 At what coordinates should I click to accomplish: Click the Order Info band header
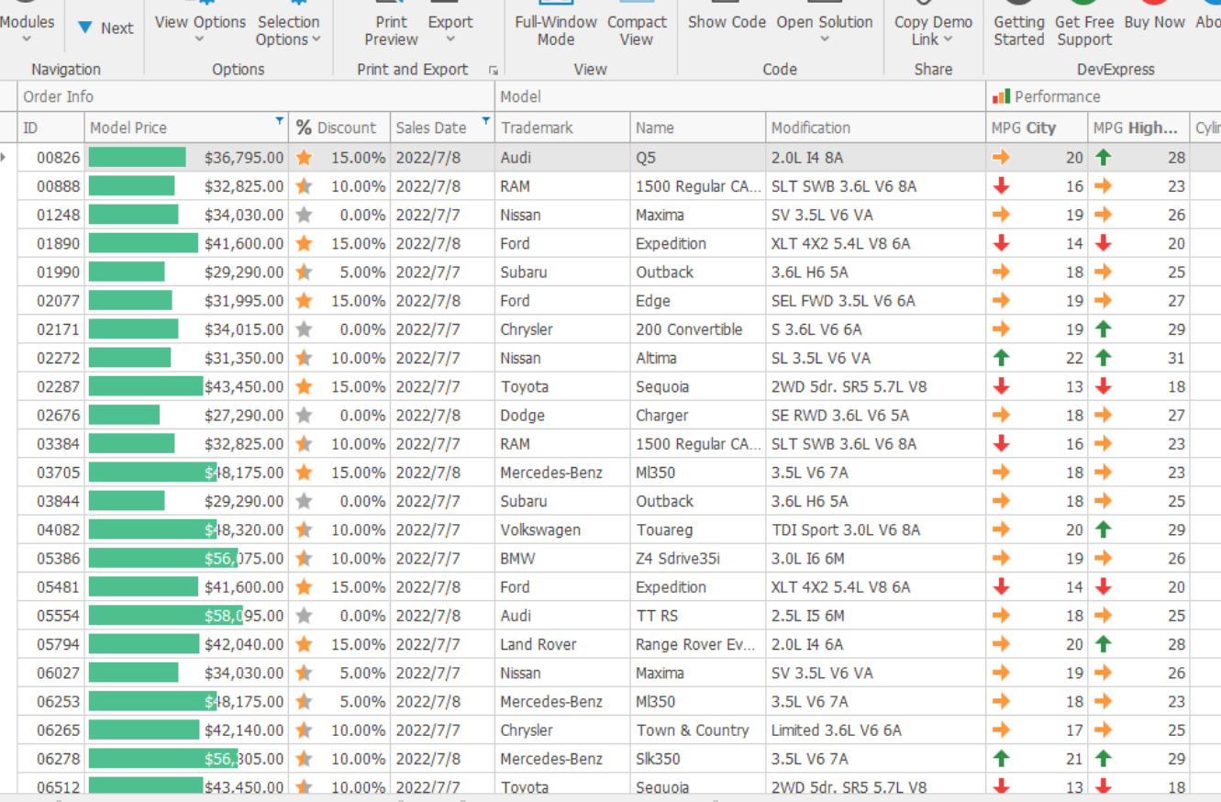[256, 96]
